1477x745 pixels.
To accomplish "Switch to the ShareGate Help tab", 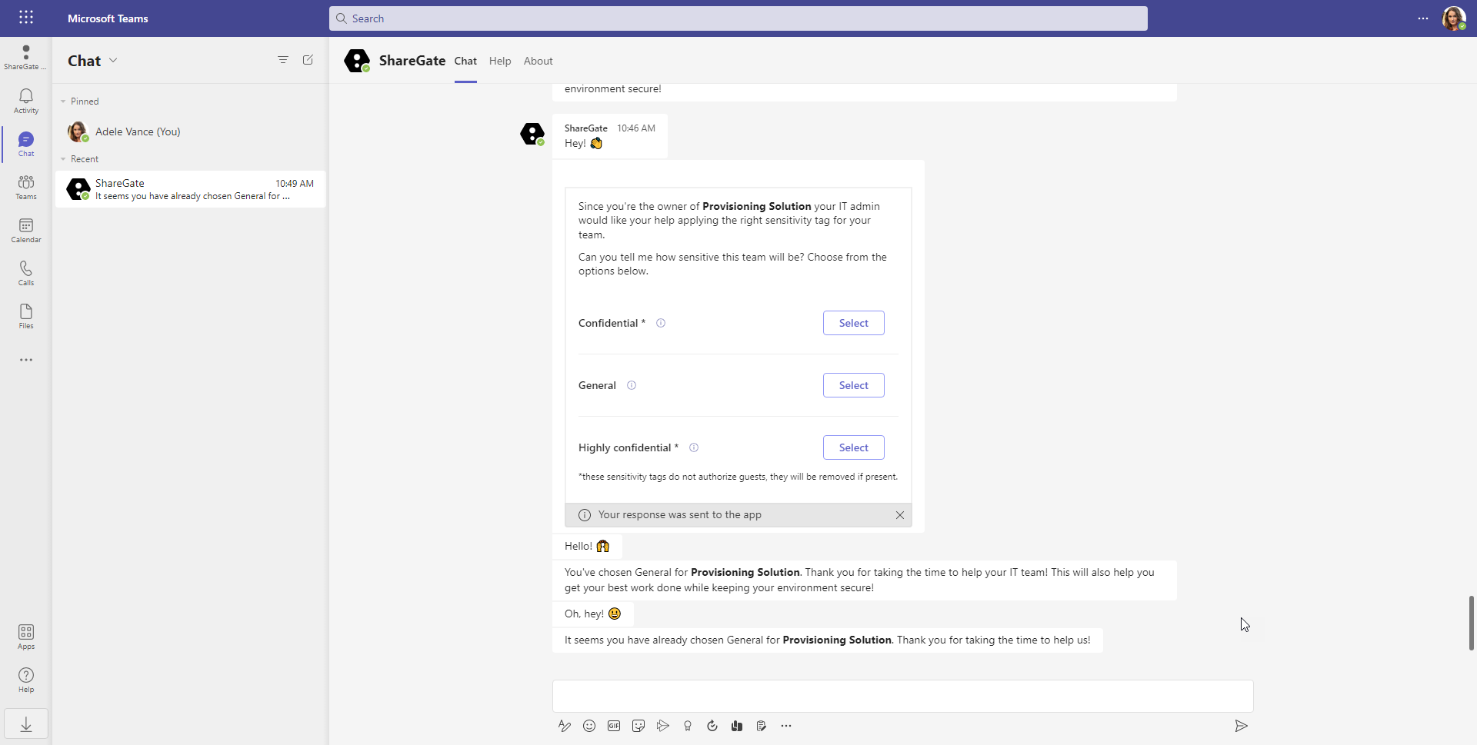I will click(x=500, y=61).
